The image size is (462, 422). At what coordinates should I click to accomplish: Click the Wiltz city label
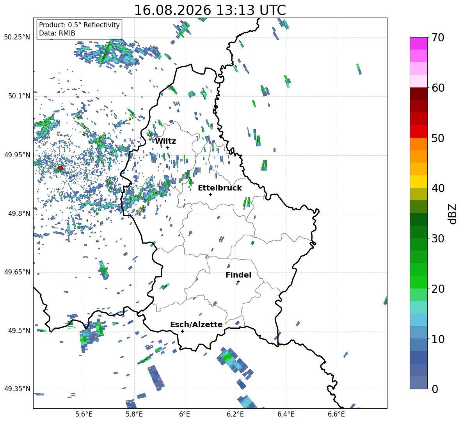(x=165, y=141)
